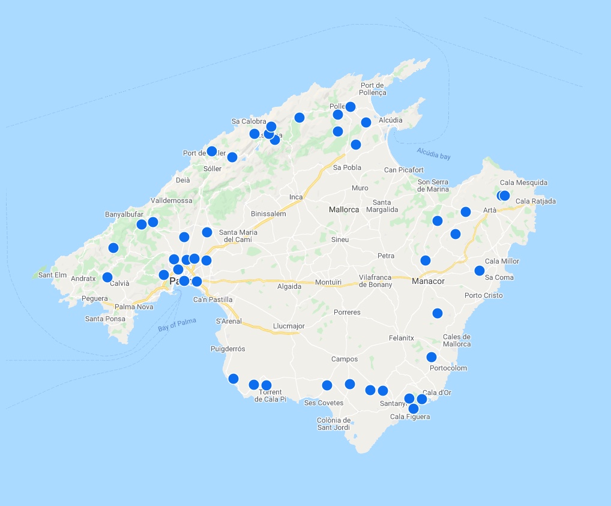Select the marker northwest of Manacor label

pos(426,261)
